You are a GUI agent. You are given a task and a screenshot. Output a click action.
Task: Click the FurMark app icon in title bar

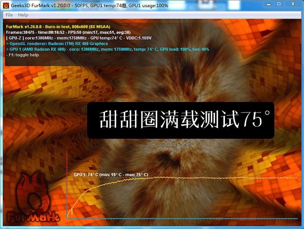[x=6, y=5]
